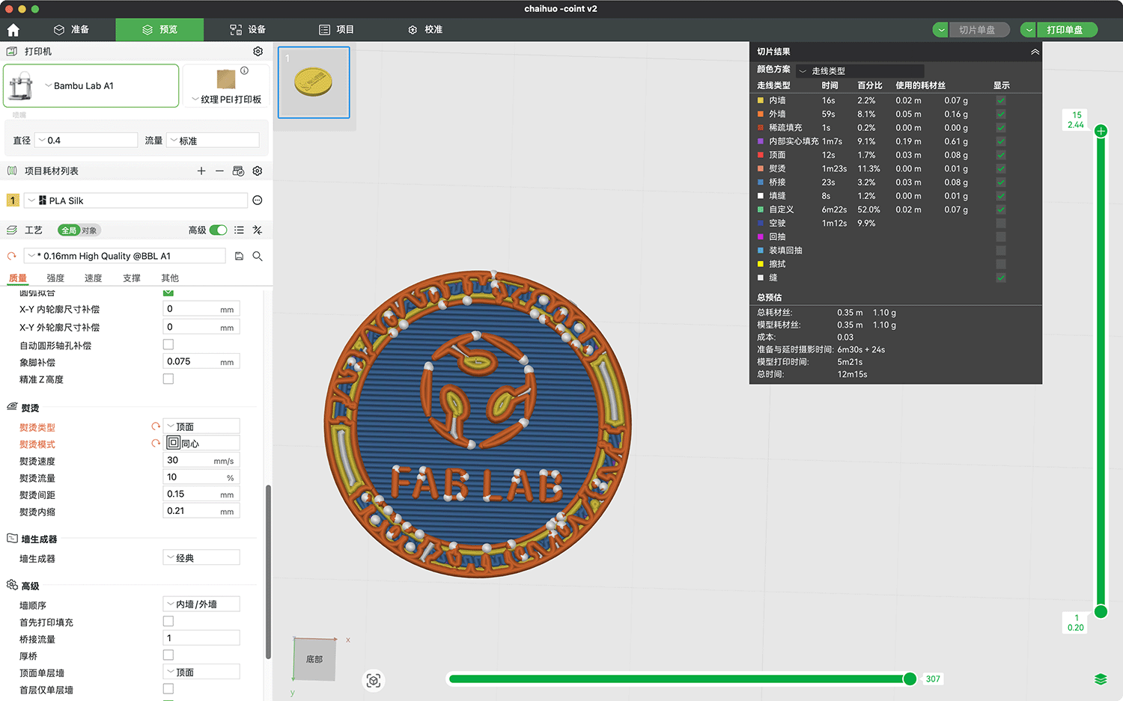Open nozzle flow standard dropdown
1123x701 pixels.
pyautogui.click(x=213, y=140)
